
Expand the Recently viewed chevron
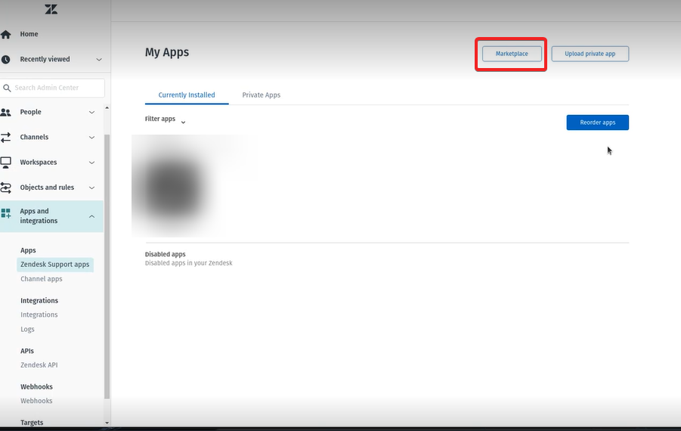coord(99,60)
